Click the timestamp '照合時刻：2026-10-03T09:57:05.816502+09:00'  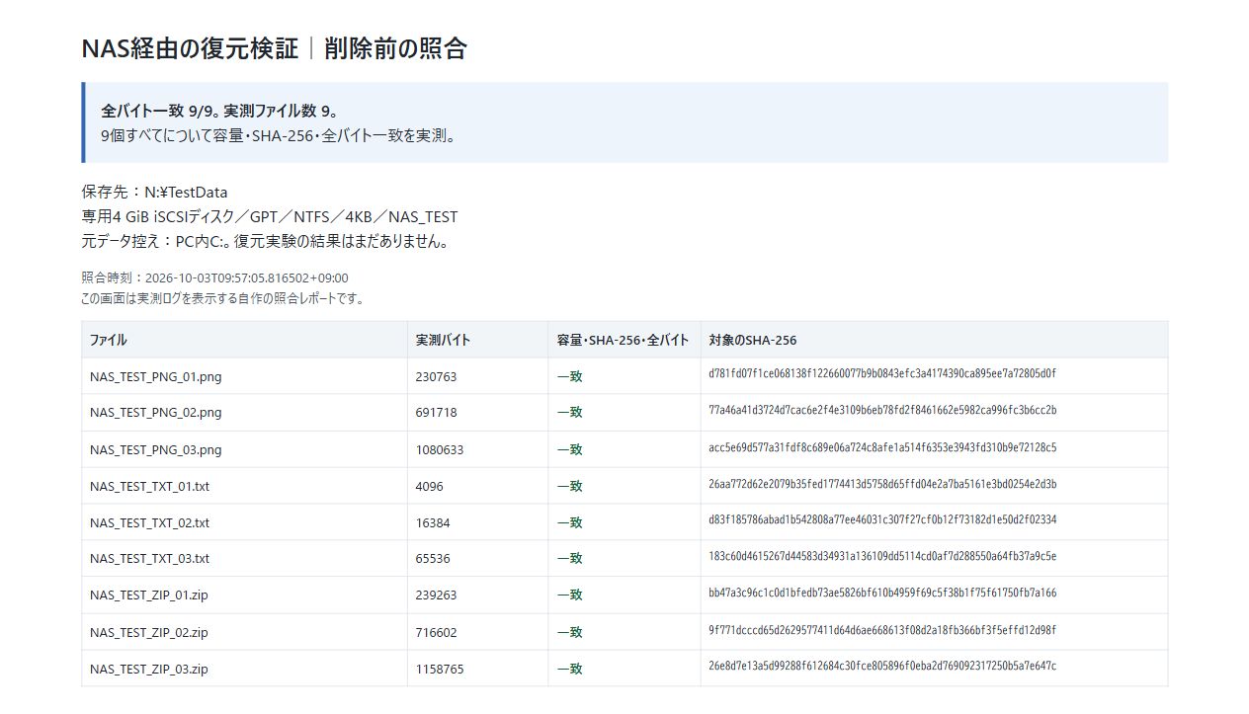click(x=214, y=278)
